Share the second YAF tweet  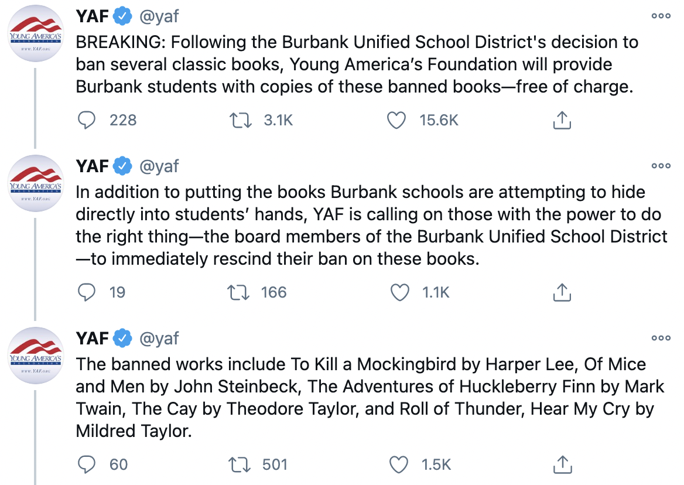pos(562,292)
